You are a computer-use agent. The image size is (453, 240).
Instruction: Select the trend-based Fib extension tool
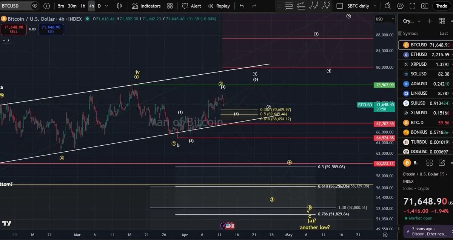click(301, 6)
